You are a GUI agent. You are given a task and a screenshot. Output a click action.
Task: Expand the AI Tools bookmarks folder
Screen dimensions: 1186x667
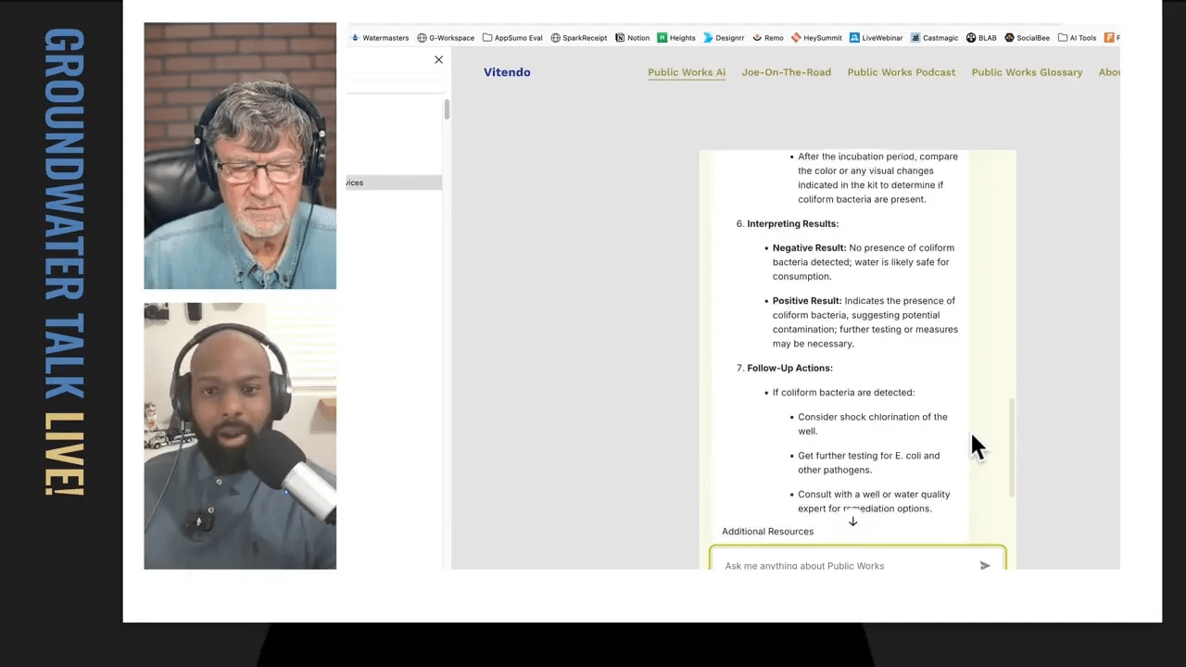tap(1077, 38)
